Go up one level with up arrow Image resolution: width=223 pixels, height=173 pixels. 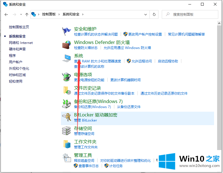click(27, 15)
